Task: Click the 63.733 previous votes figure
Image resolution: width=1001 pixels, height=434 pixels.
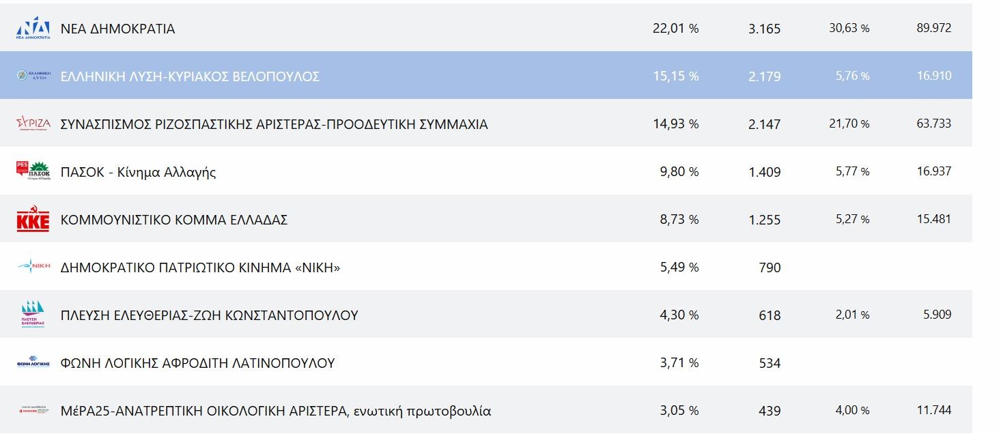Action: (933, 124)
